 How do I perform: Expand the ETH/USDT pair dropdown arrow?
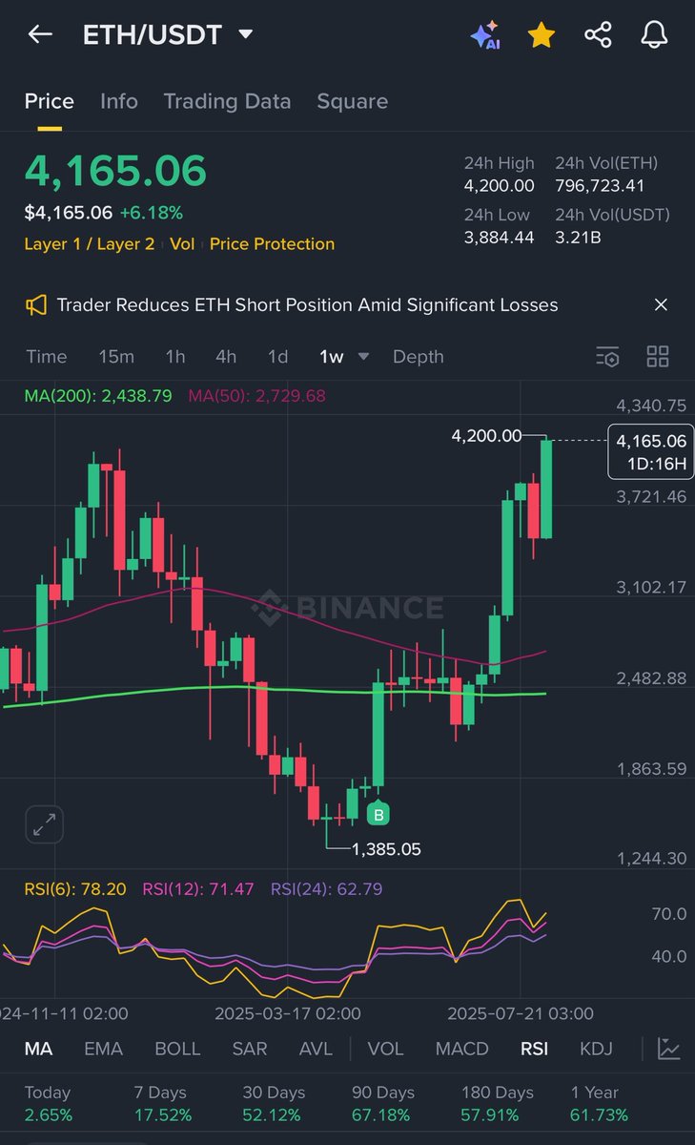pyautogui.click(x=246, y=35)
